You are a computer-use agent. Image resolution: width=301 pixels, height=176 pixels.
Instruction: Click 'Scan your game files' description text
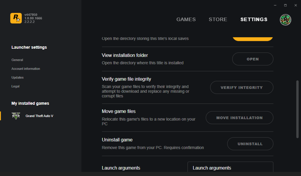(x=145, y=91)
